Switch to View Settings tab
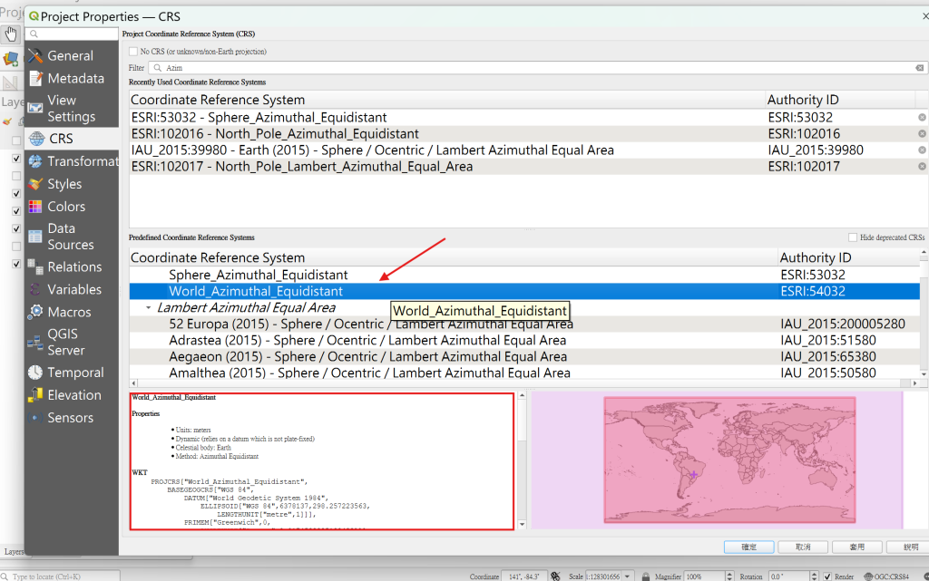This screenshot has width=929, height=581. coord(72,108)
